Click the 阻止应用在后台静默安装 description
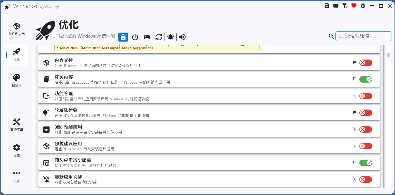 tap(75, 182)
